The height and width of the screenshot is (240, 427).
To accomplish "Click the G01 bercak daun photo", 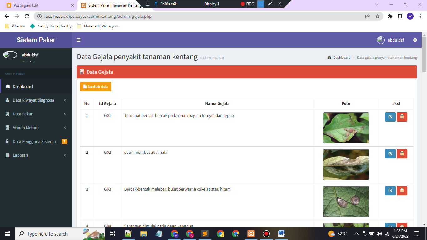I will point(346,128).
